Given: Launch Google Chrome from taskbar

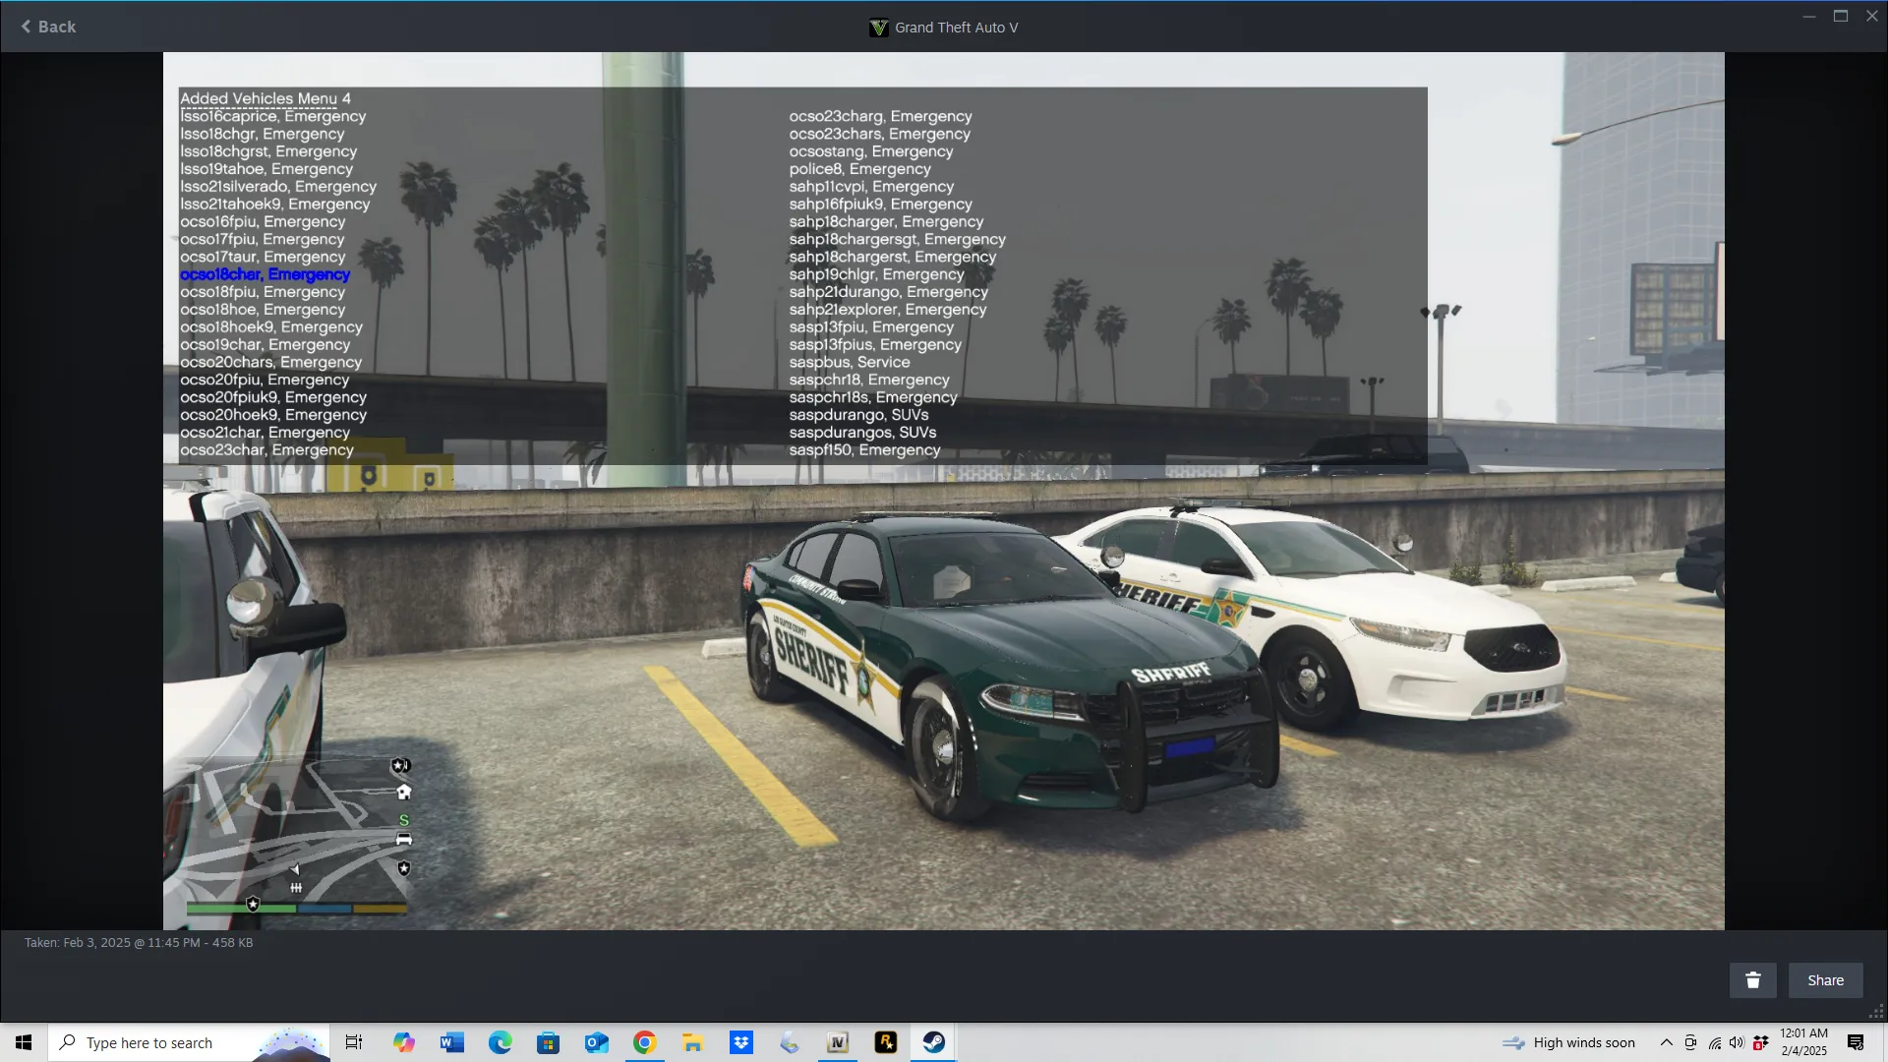Looking at the screenshot, I should click(x=644, y=1042).
